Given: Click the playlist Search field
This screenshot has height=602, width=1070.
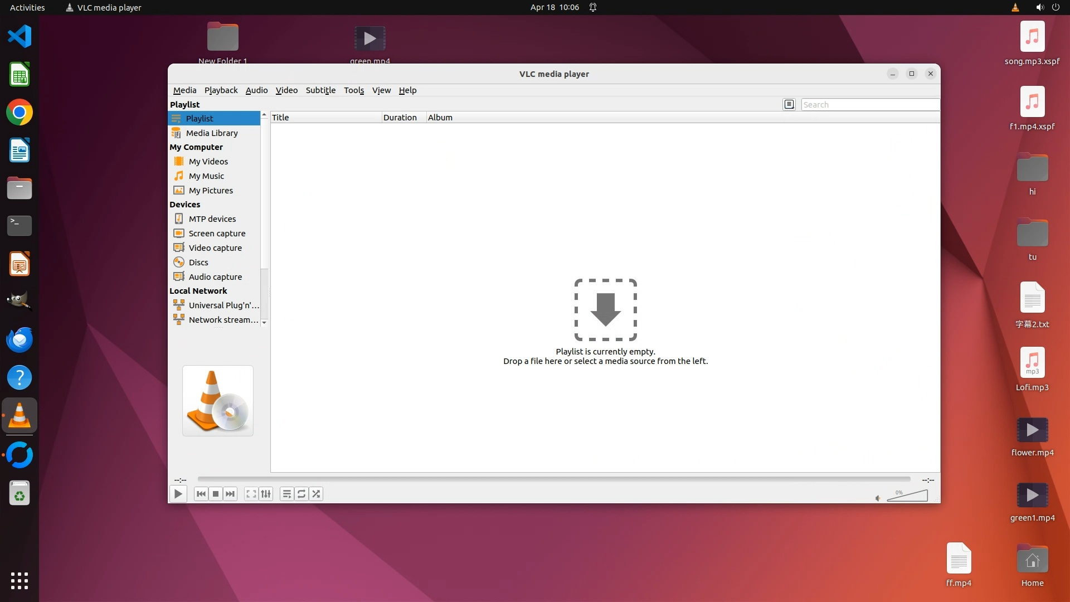Looking at the screenshot, I should pos(869,105).
